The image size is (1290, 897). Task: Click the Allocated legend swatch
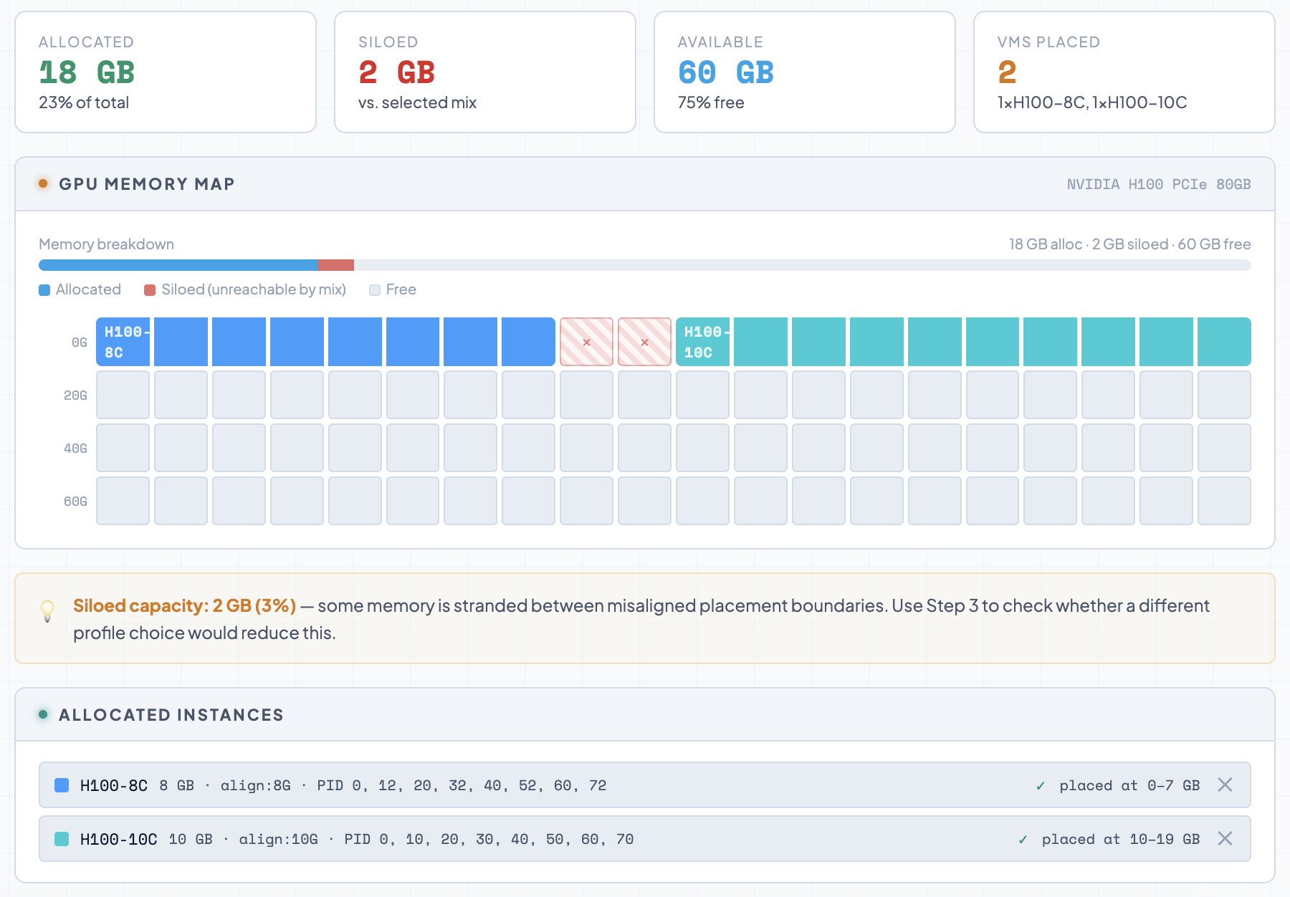[x=44, y=290]
